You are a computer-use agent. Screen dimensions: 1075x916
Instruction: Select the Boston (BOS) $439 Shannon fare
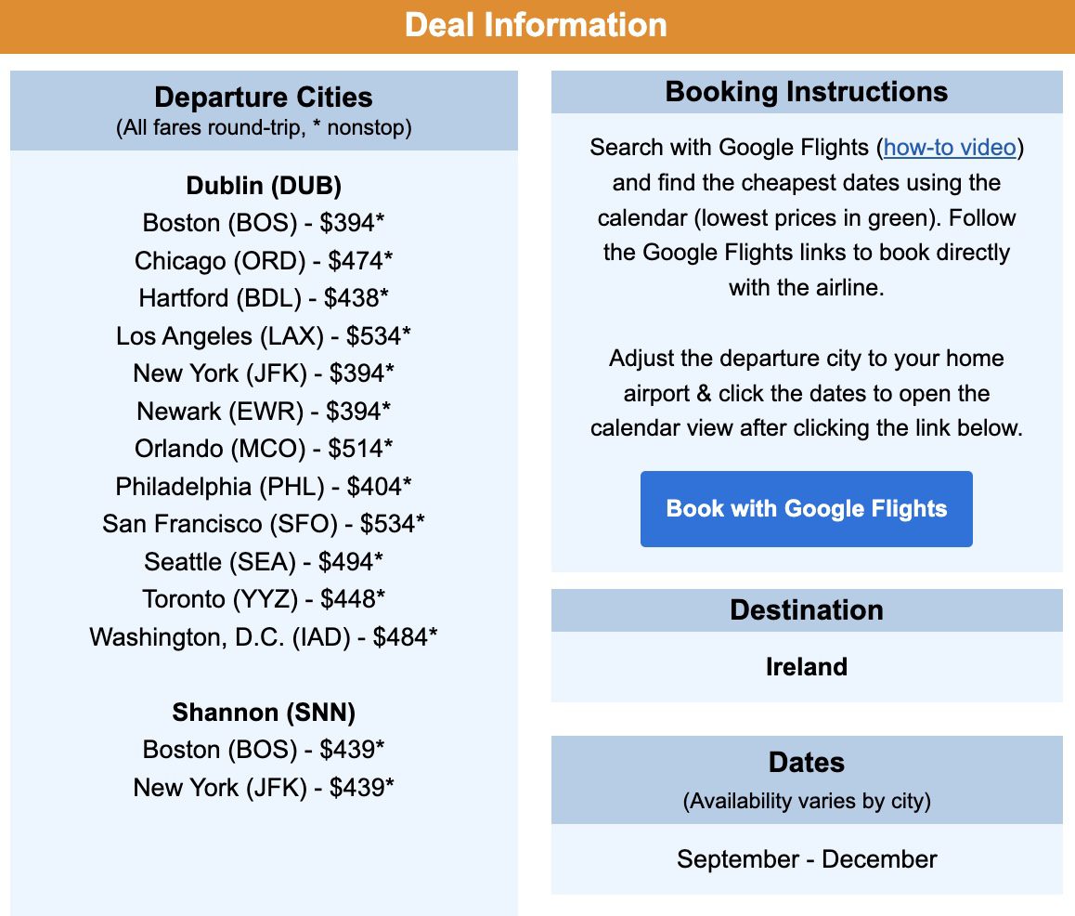tap(264, 750)
